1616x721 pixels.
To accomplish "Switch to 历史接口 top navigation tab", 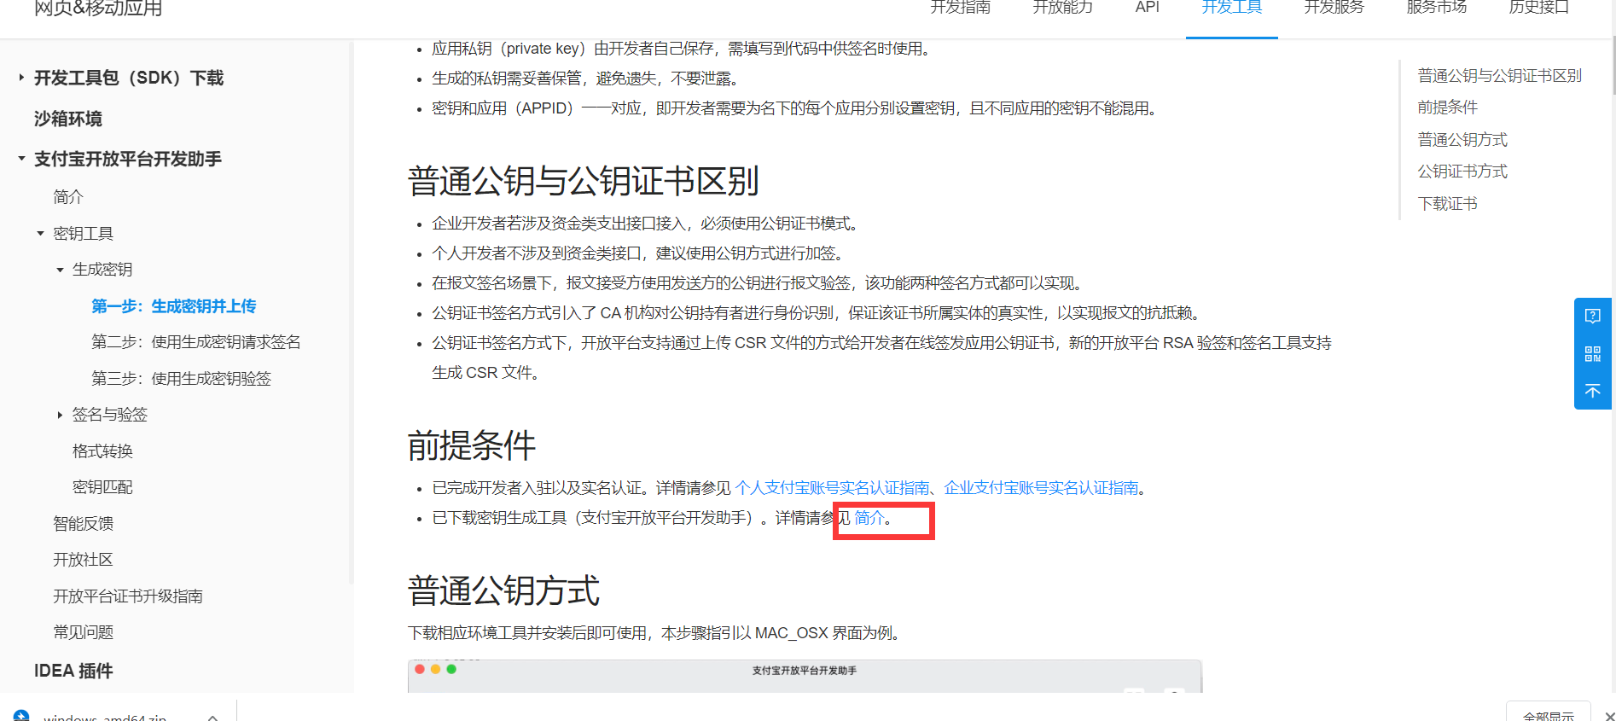I will coord(1539,8).
